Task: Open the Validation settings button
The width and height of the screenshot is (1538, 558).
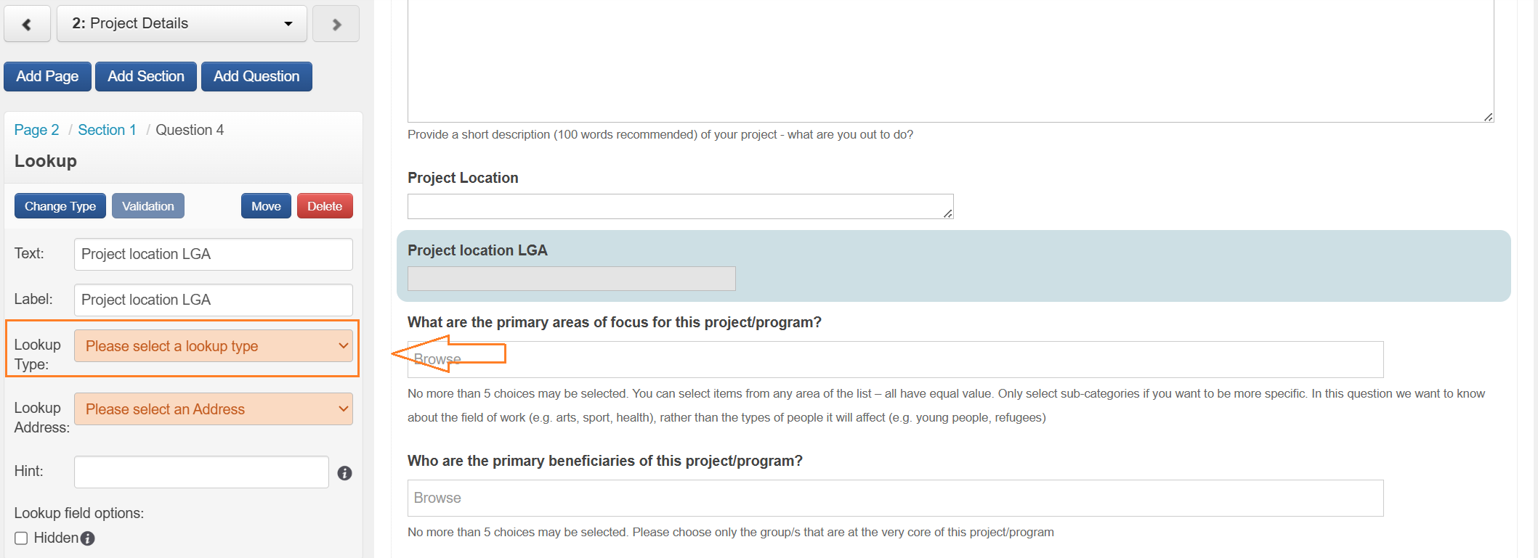Action: point(148,206)
